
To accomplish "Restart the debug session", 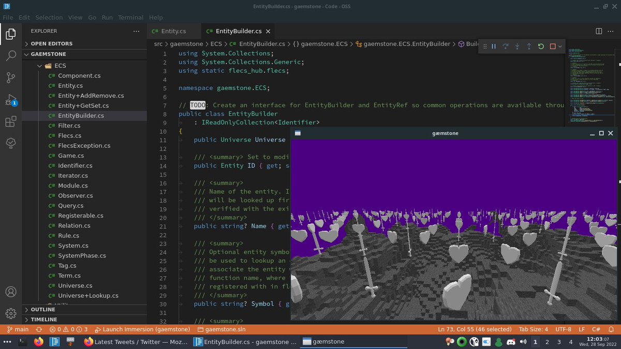I will (541, 47).
